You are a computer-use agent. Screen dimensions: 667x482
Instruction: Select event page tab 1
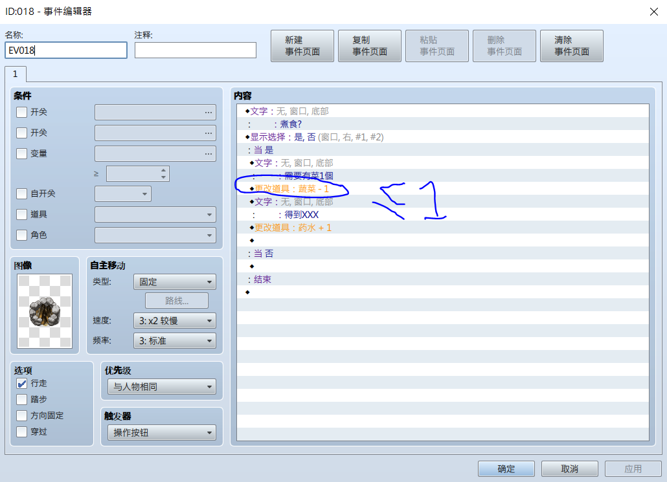[x=16, y=74]
